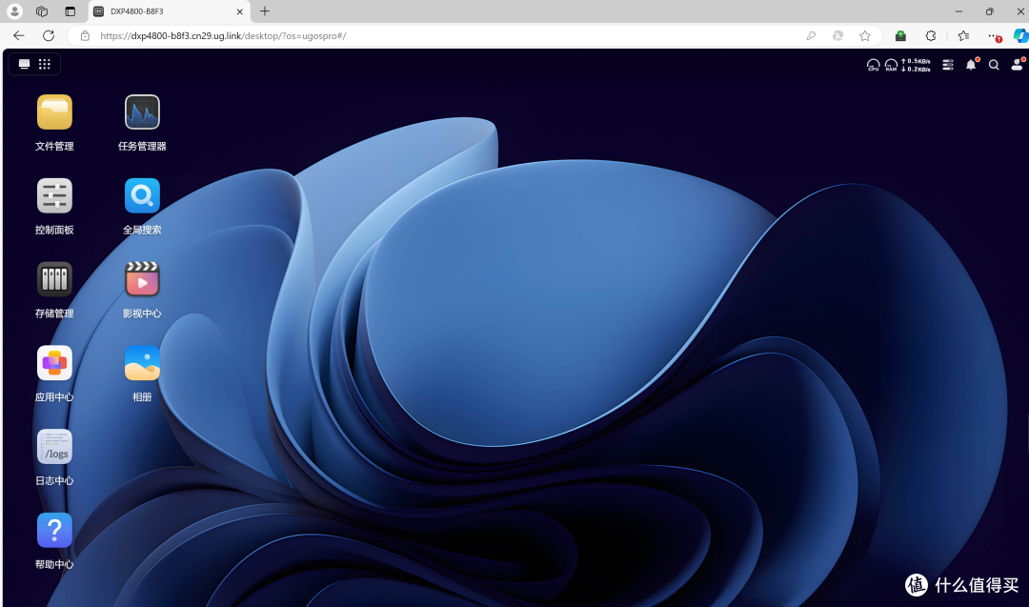Click the saved password key icon

(x=811, y=36)
